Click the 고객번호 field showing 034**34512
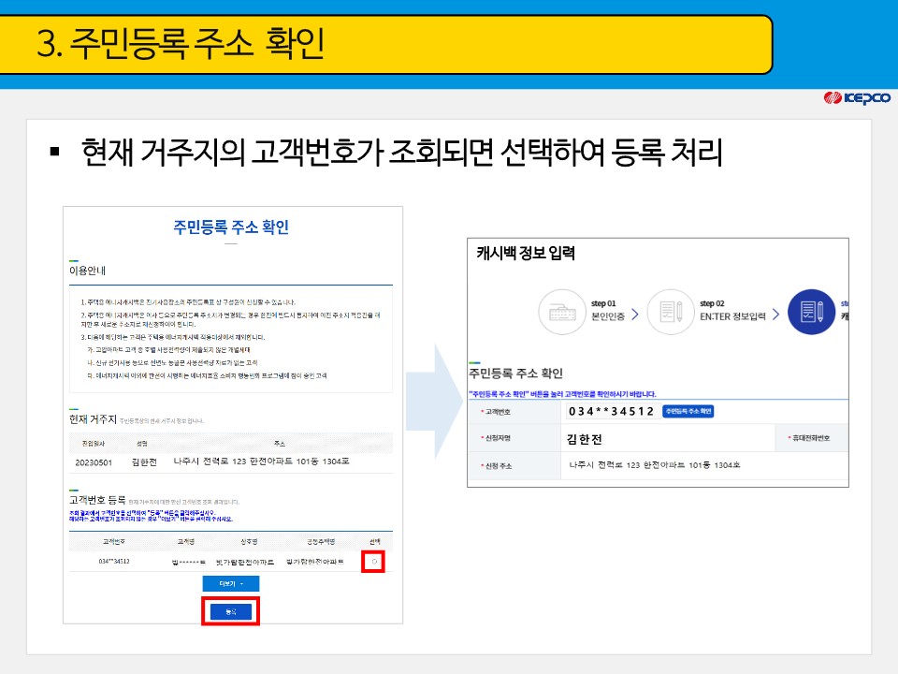This screenshot has width=898, height=674. [612, 410]
